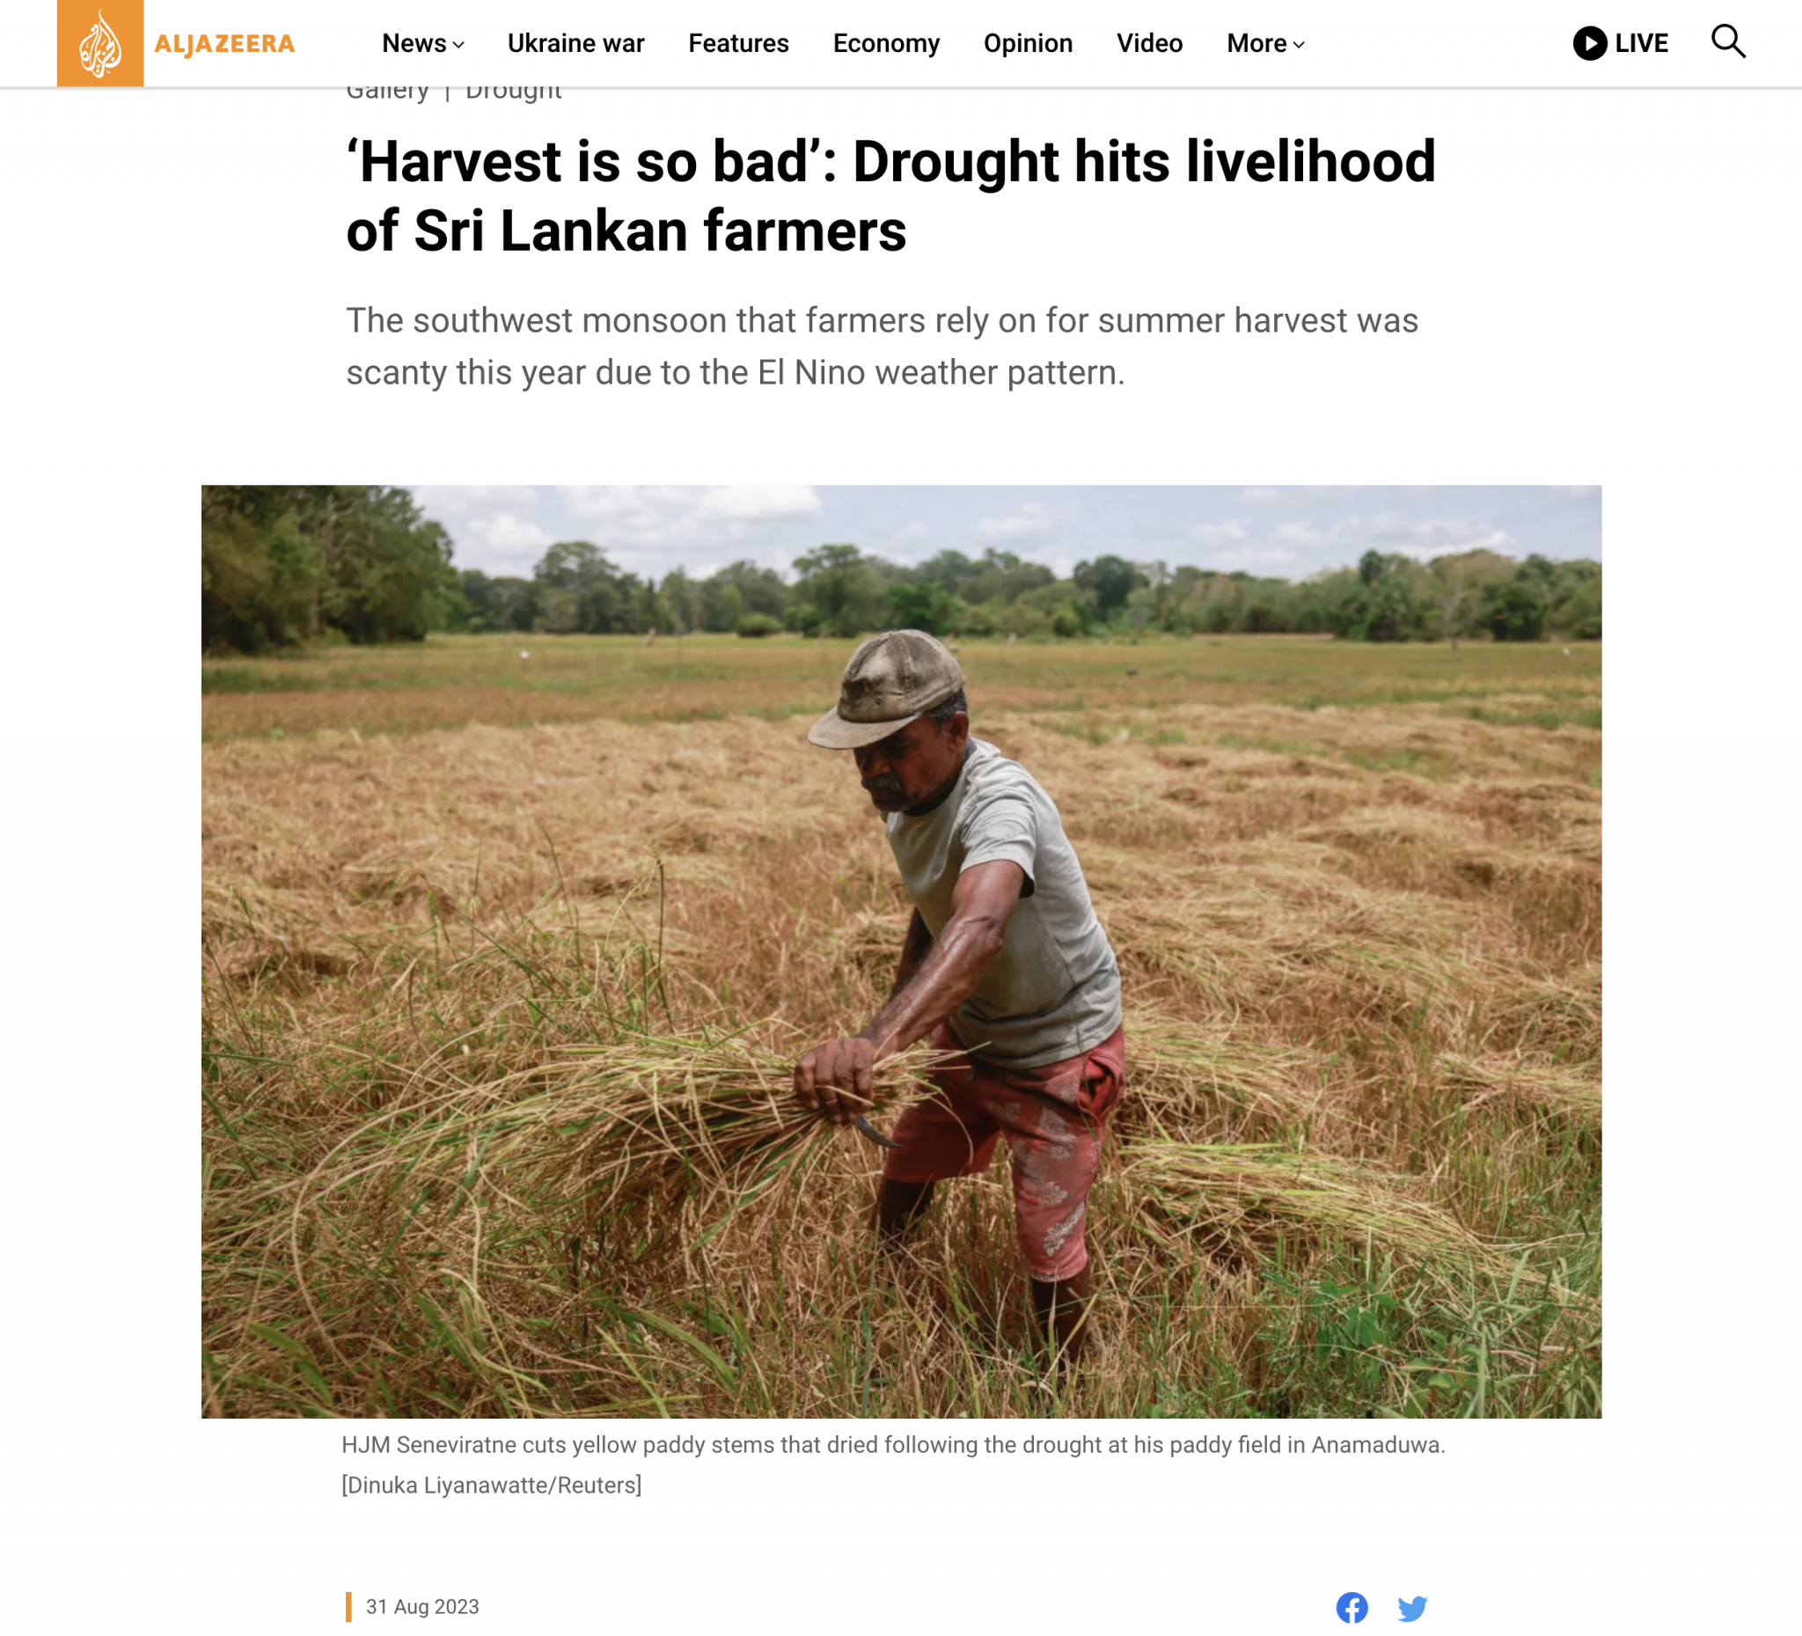
Task: Navigate to Economy section
Action: click(x=886, y=43)
